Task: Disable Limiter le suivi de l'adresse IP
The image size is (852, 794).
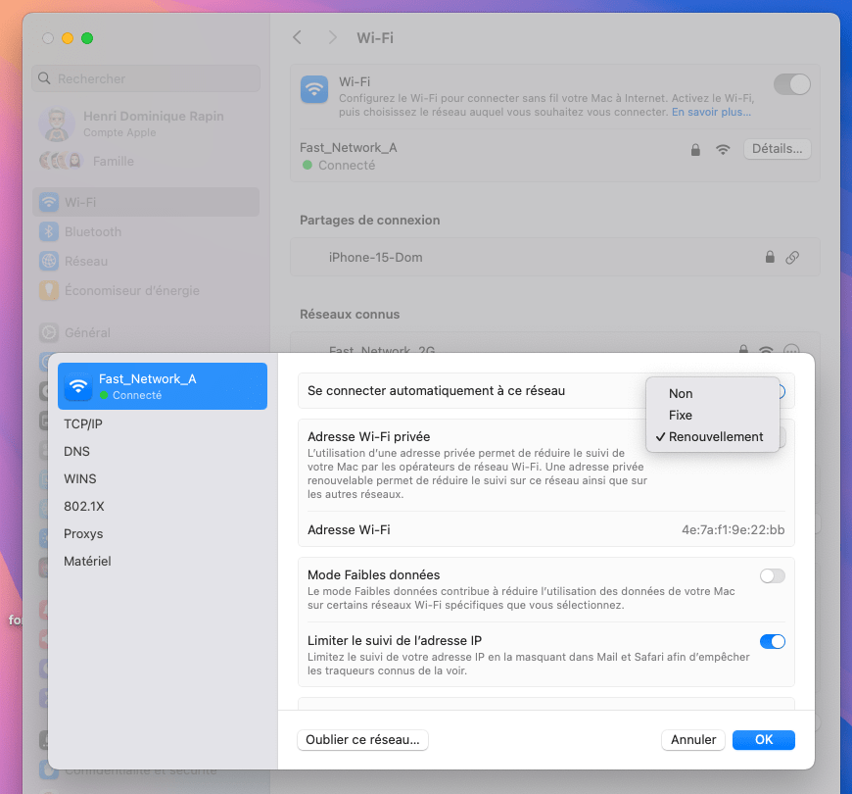Action: tap(772, 641)
